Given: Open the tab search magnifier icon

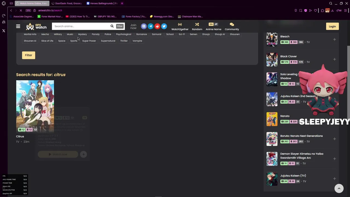Looking at the screenshot, I should point(331,3).
